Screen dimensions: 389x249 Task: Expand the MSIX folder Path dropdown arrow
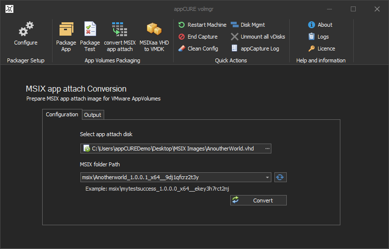pos(267,177)
